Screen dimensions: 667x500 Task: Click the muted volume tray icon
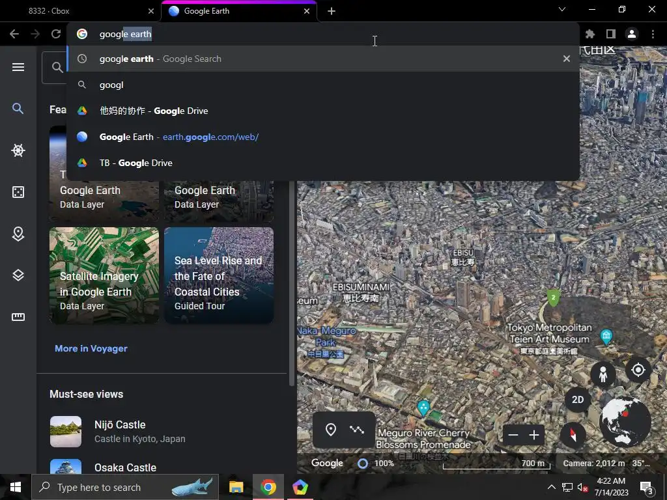tap(582, 487)
